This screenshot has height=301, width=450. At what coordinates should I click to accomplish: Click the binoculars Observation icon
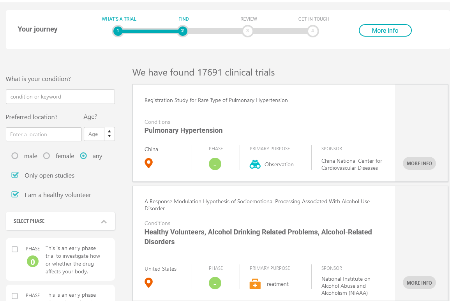[255, 164]
